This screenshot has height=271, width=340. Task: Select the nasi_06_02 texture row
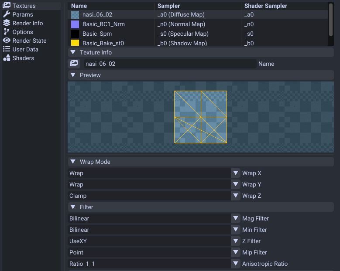(x=198, y=14)
